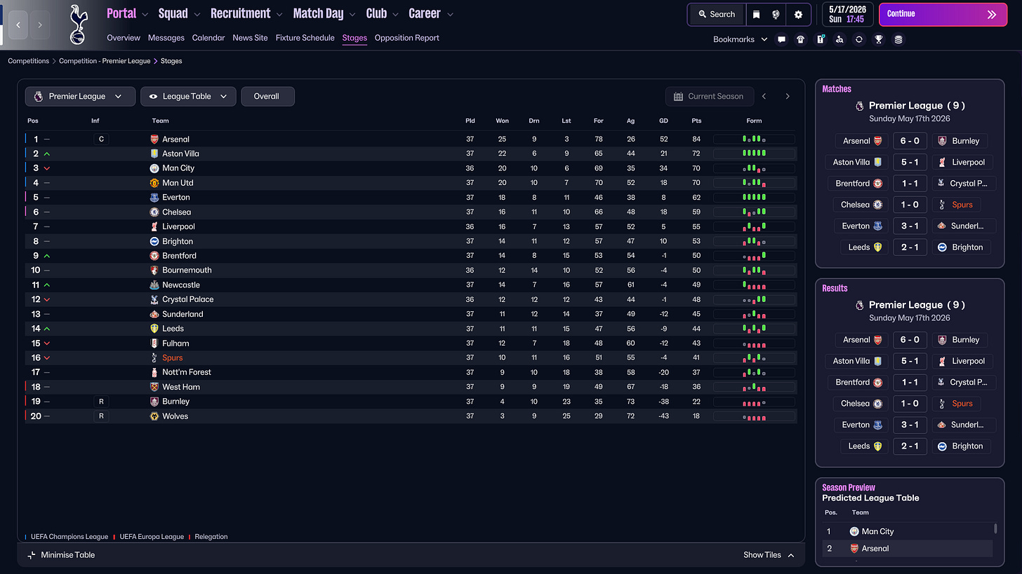Open the transfers circular arrows bookmark icon
This screenshot has height=574, width=1022.
[859, 39]
